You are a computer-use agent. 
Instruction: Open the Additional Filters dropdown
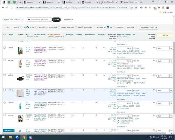(x=148, y=28)
